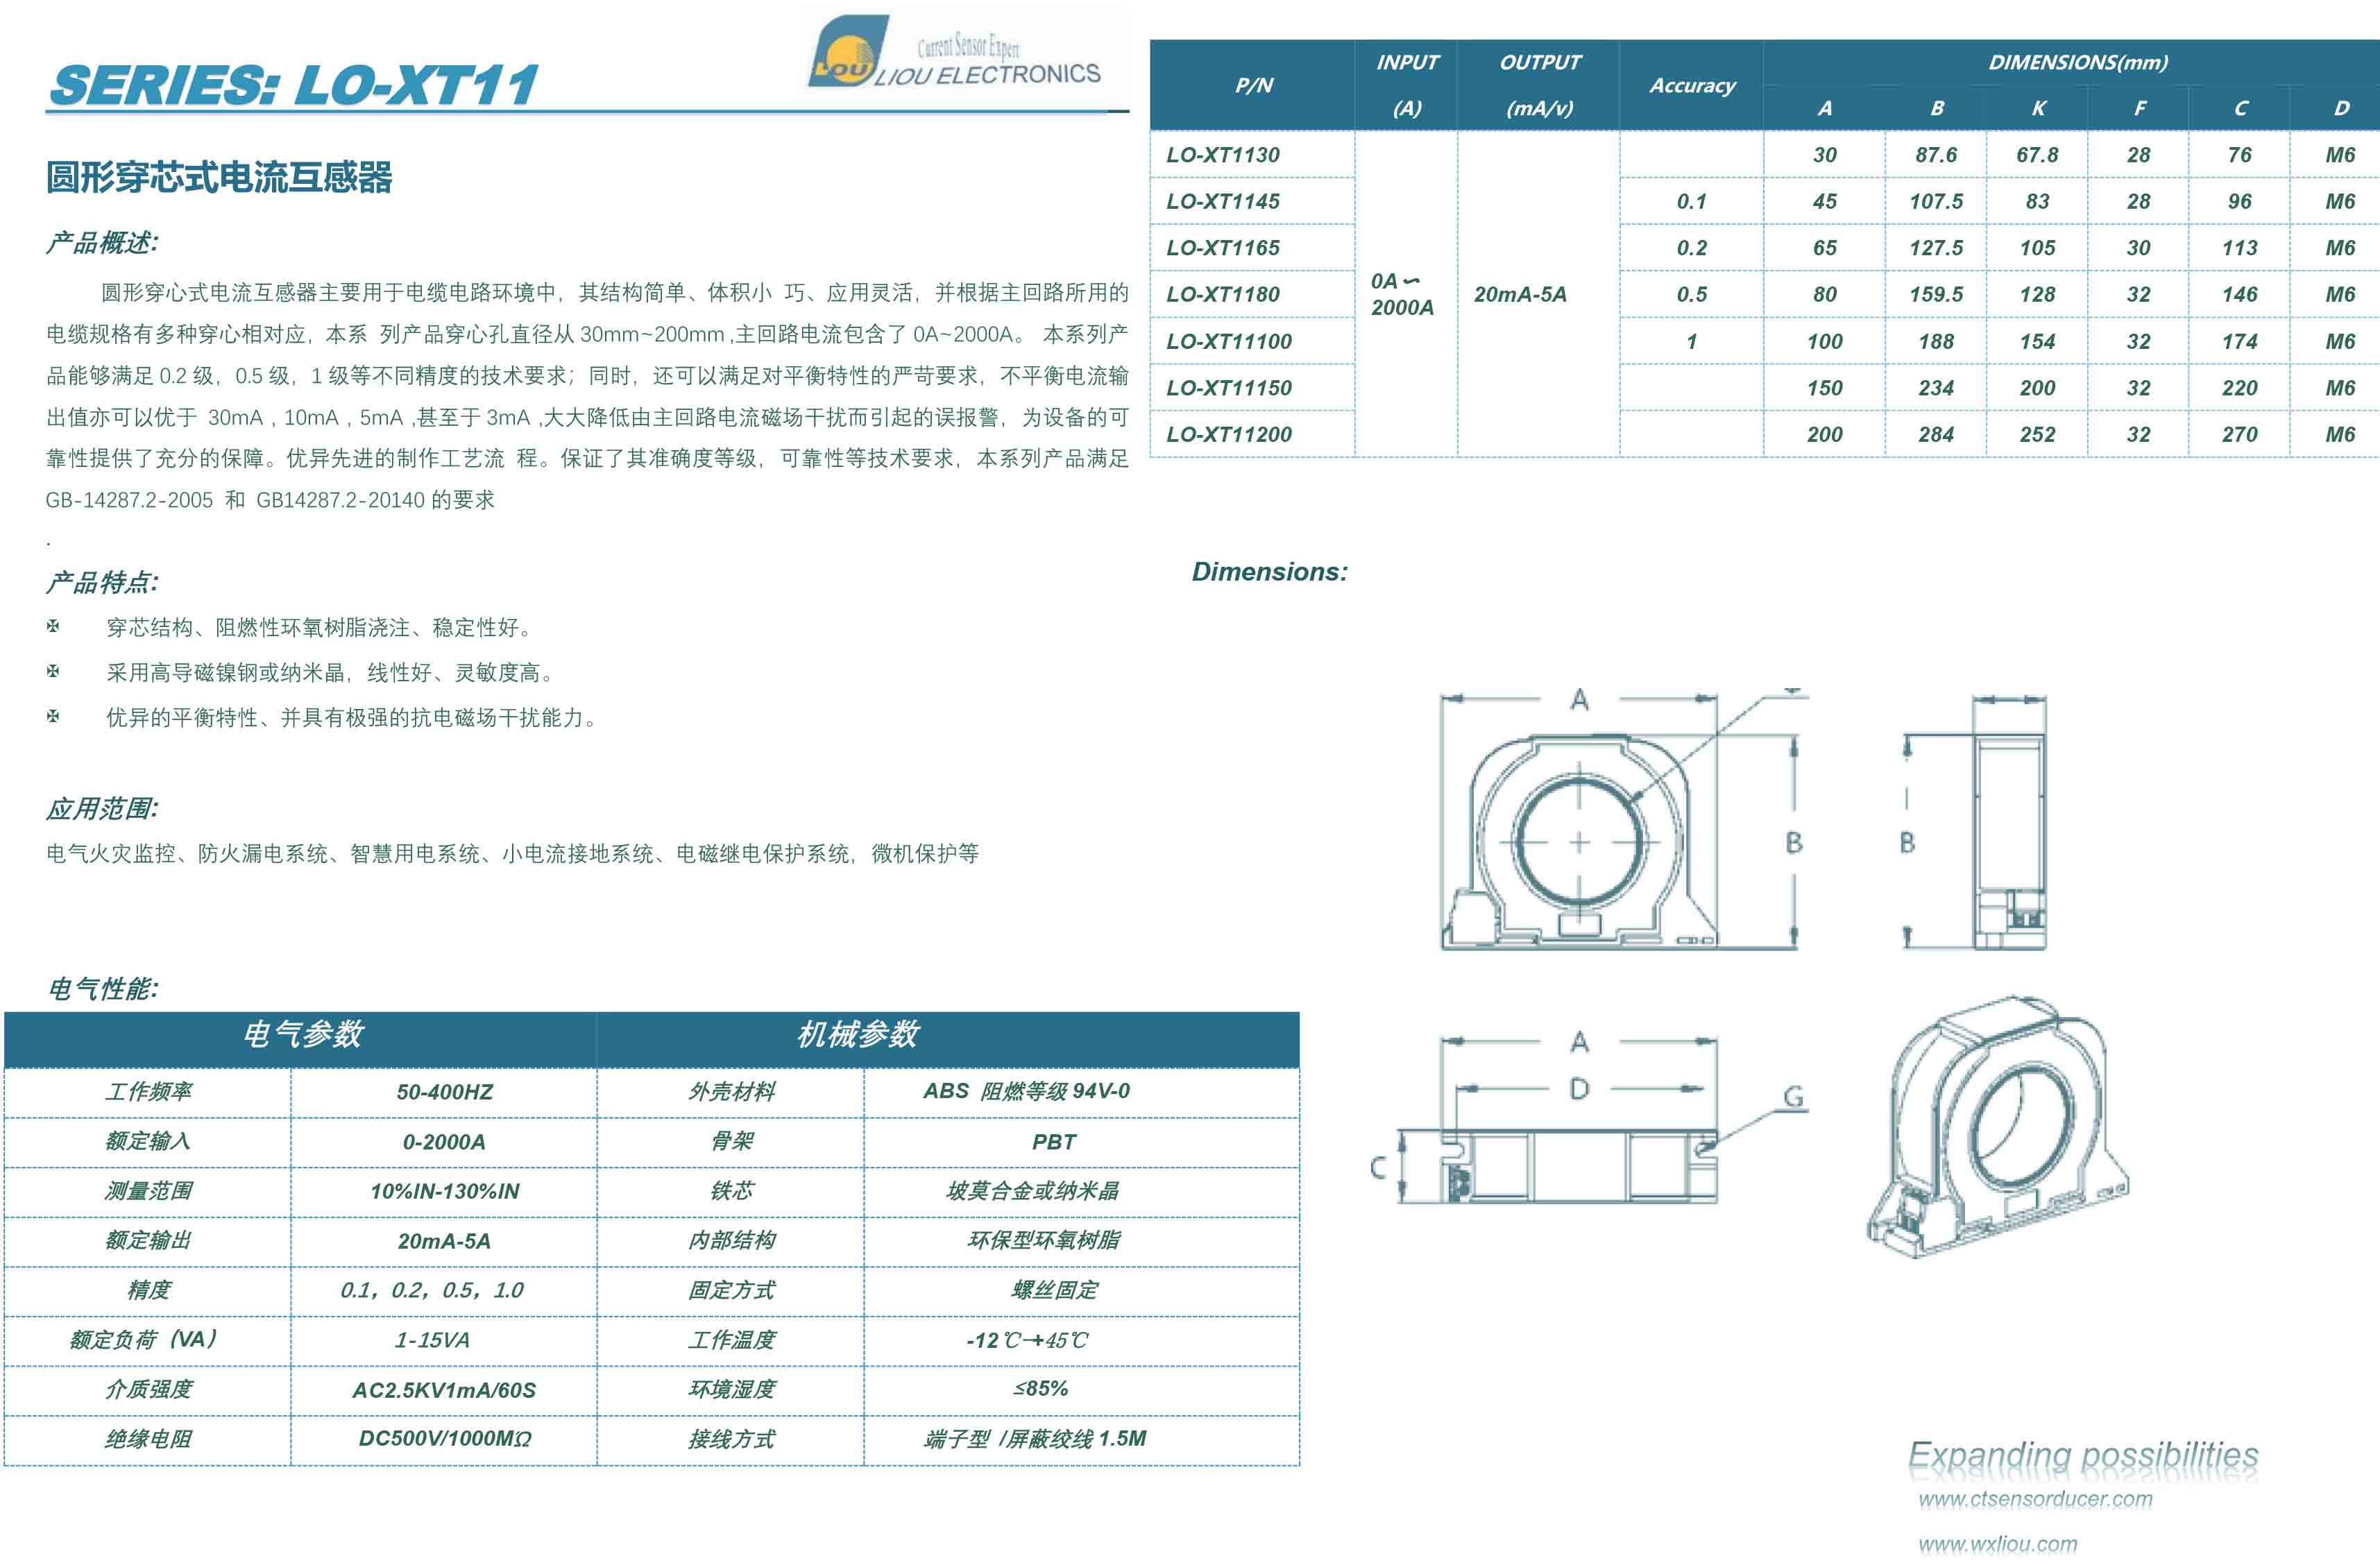
Task: Click the 产品概述 section heading
Action: pos(102,243)
